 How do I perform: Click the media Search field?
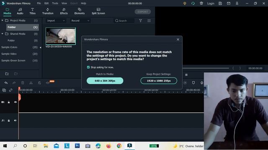[x=124, y=21]
